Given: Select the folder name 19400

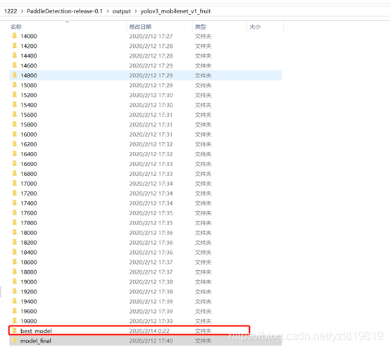Looking at the screenshot, I should pyautogui.click(x=29, y=301).
